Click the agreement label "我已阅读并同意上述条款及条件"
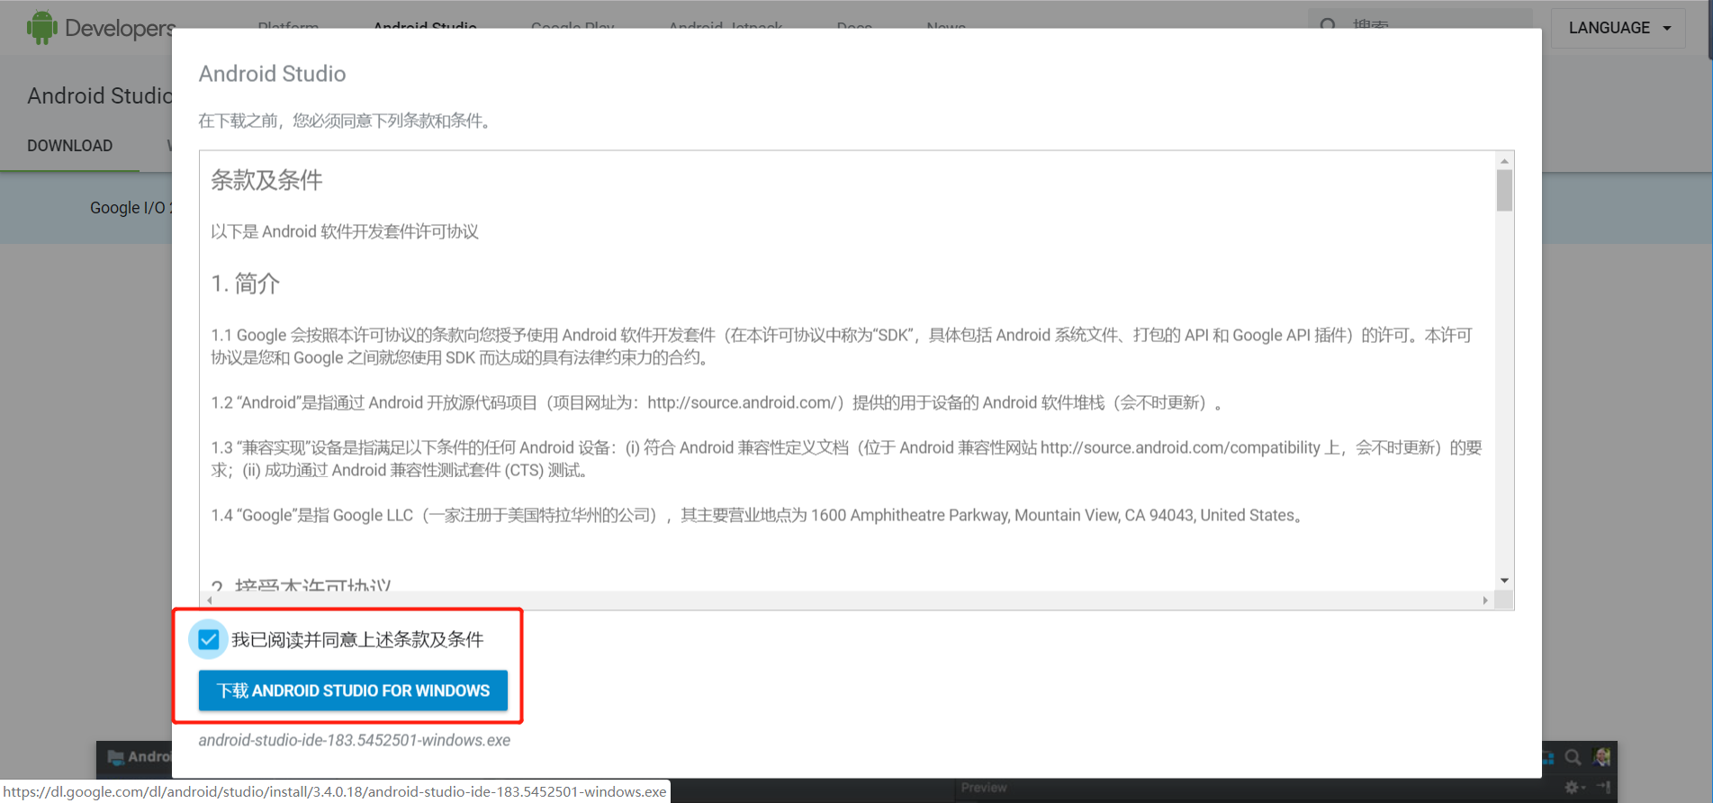This screenshot has width=1713, height=803. click(x=357, y=640)
